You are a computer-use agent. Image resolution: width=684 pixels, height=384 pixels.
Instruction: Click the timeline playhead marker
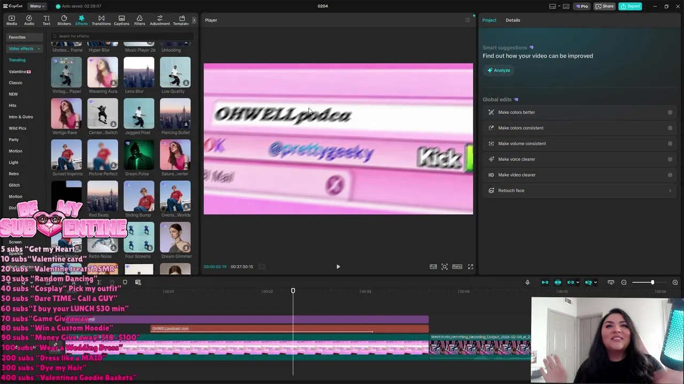pyautogui.click(x=293, y=291)
